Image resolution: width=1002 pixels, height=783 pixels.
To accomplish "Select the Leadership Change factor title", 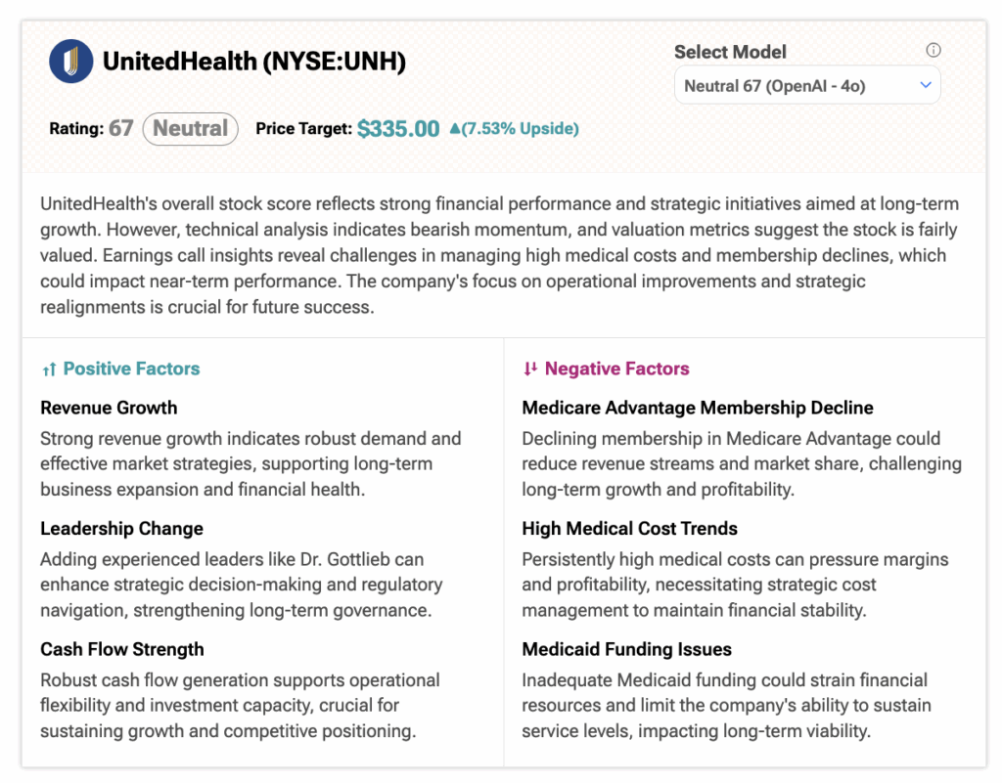I will click(121, 529).
